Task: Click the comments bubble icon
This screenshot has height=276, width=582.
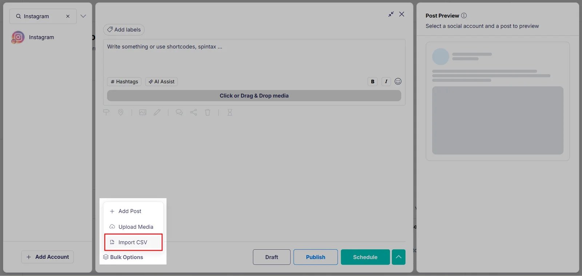Action: [179, 113]
